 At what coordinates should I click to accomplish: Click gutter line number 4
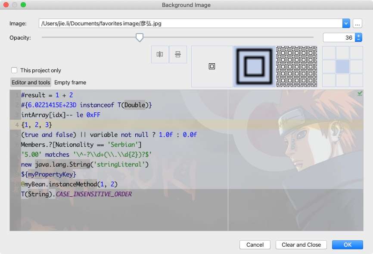click(x=17, y=125)
